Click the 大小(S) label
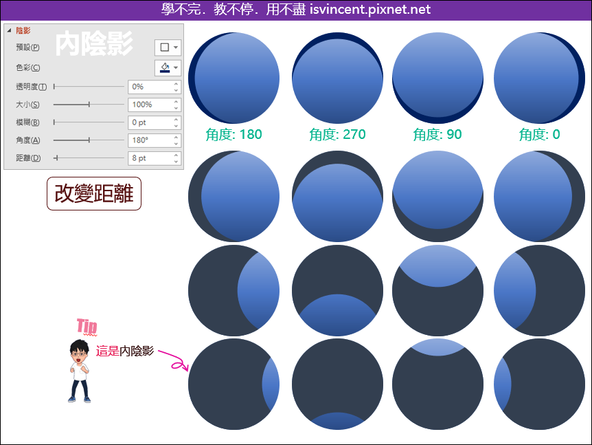The width and height of the screenshot is (592, 445). 27,105
